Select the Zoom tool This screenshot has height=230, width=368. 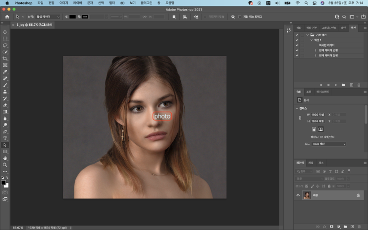tap(5, 165)
